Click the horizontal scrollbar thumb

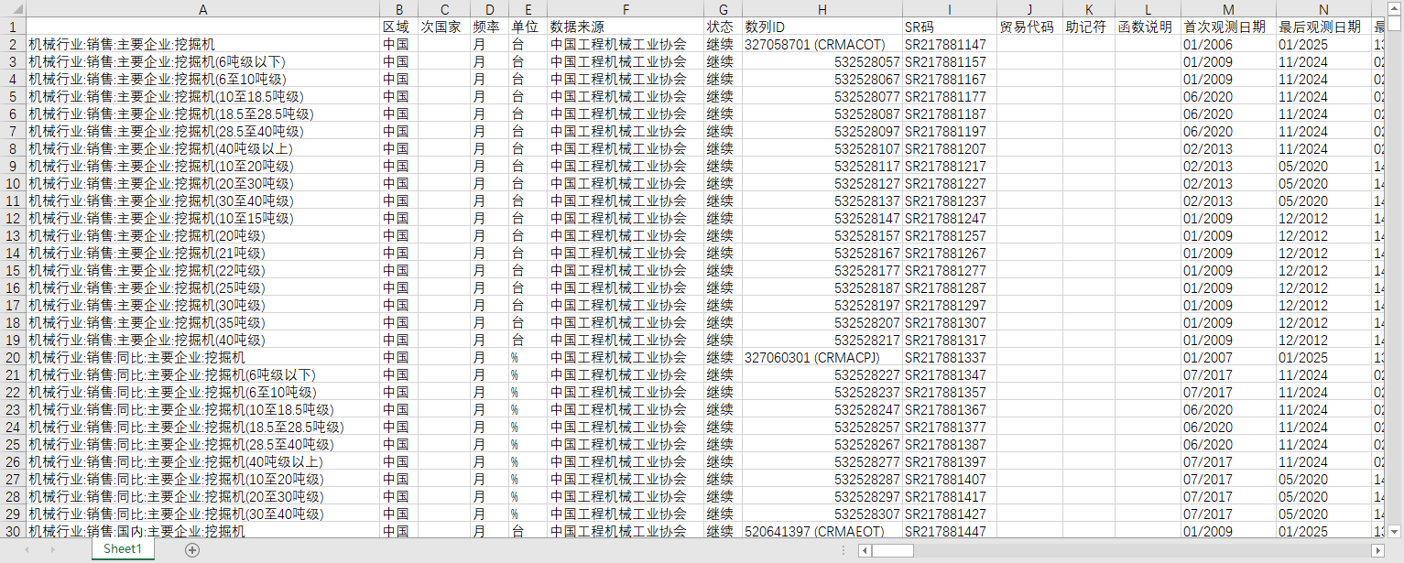point(892,550)
